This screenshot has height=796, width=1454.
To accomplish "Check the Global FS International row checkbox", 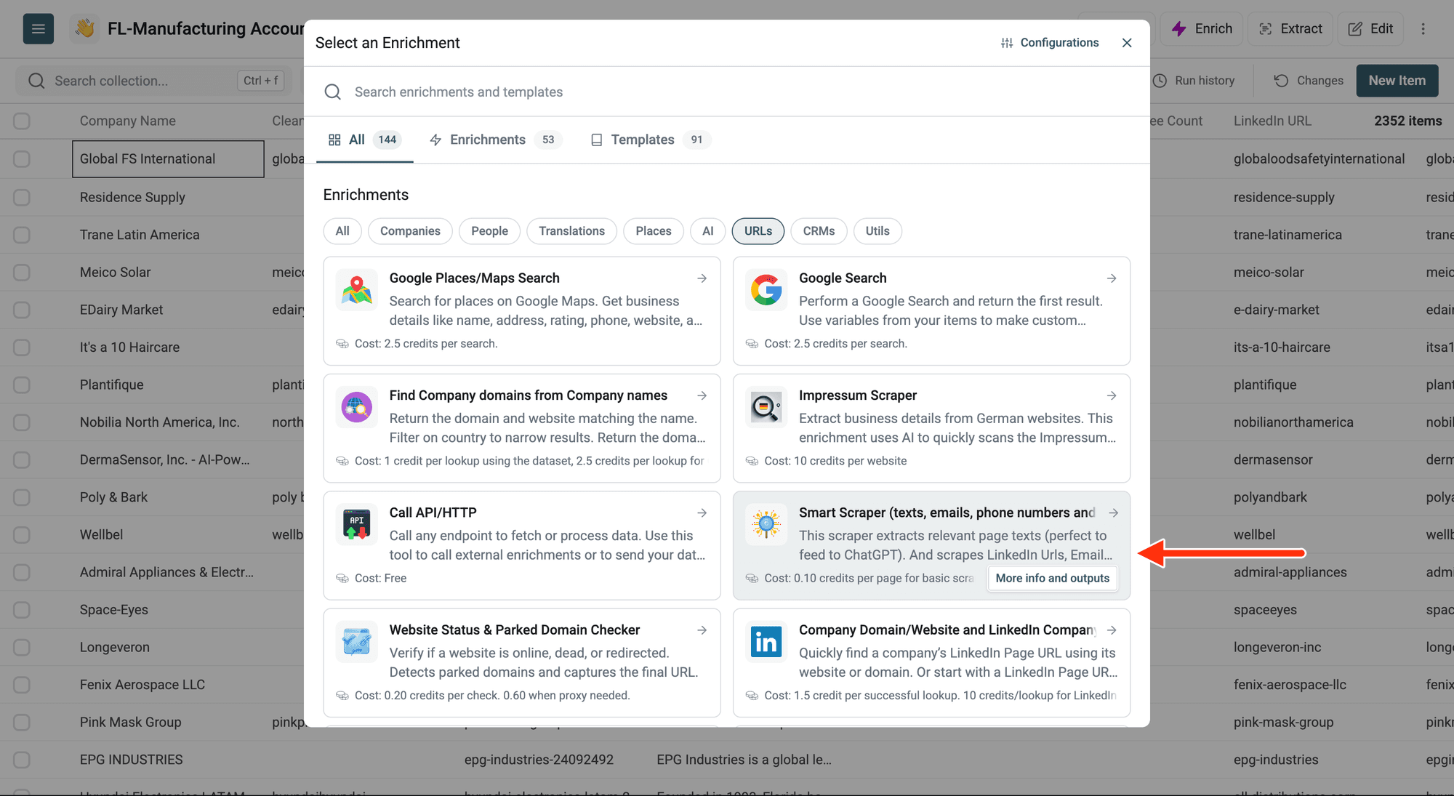I will (22, 158).
